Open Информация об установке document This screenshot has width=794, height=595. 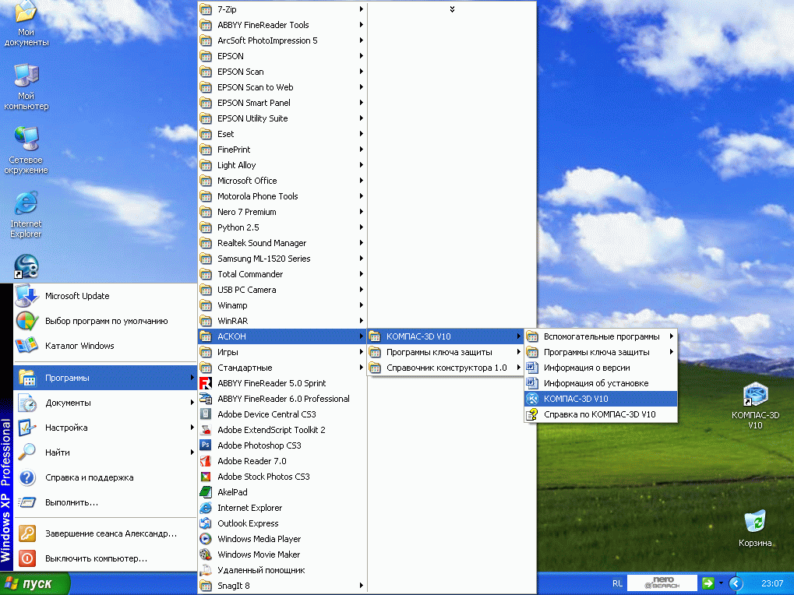(x=601, y=383)
